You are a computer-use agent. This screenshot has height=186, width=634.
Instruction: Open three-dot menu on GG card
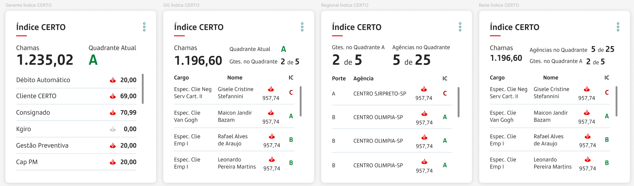[302, 27]
